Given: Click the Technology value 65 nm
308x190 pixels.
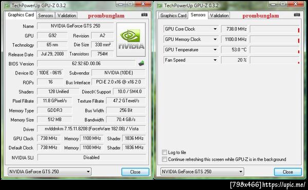Looking at the screenshot, I should (52, 45).
